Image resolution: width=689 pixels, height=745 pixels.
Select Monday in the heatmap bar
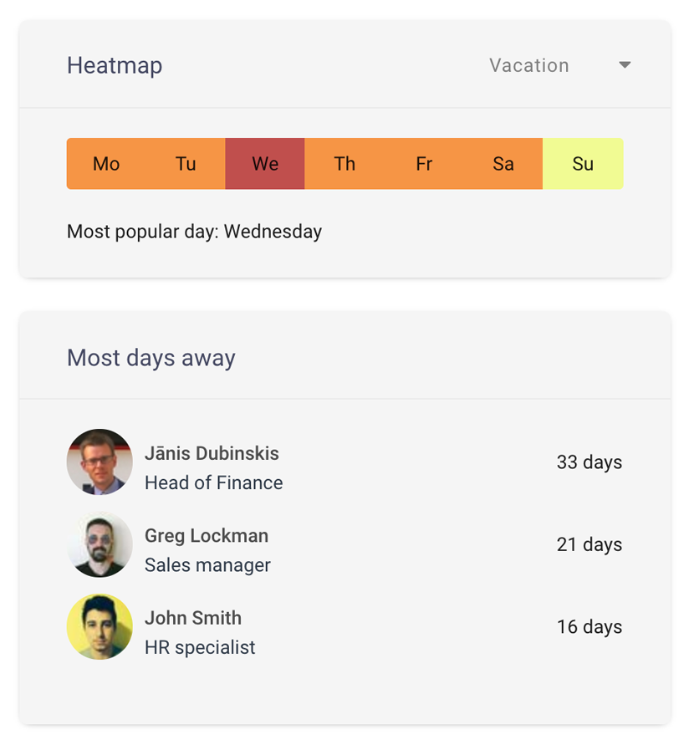click(x=105, y=164)
